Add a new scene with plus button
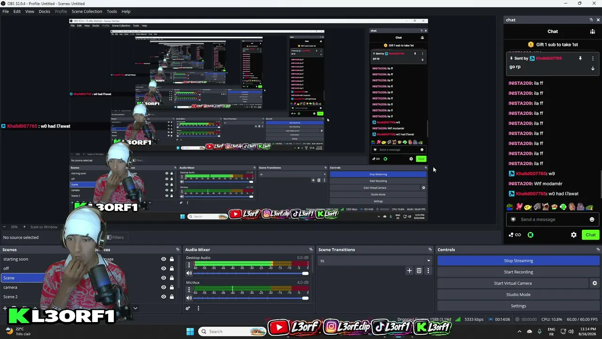 tap(5, 308)
